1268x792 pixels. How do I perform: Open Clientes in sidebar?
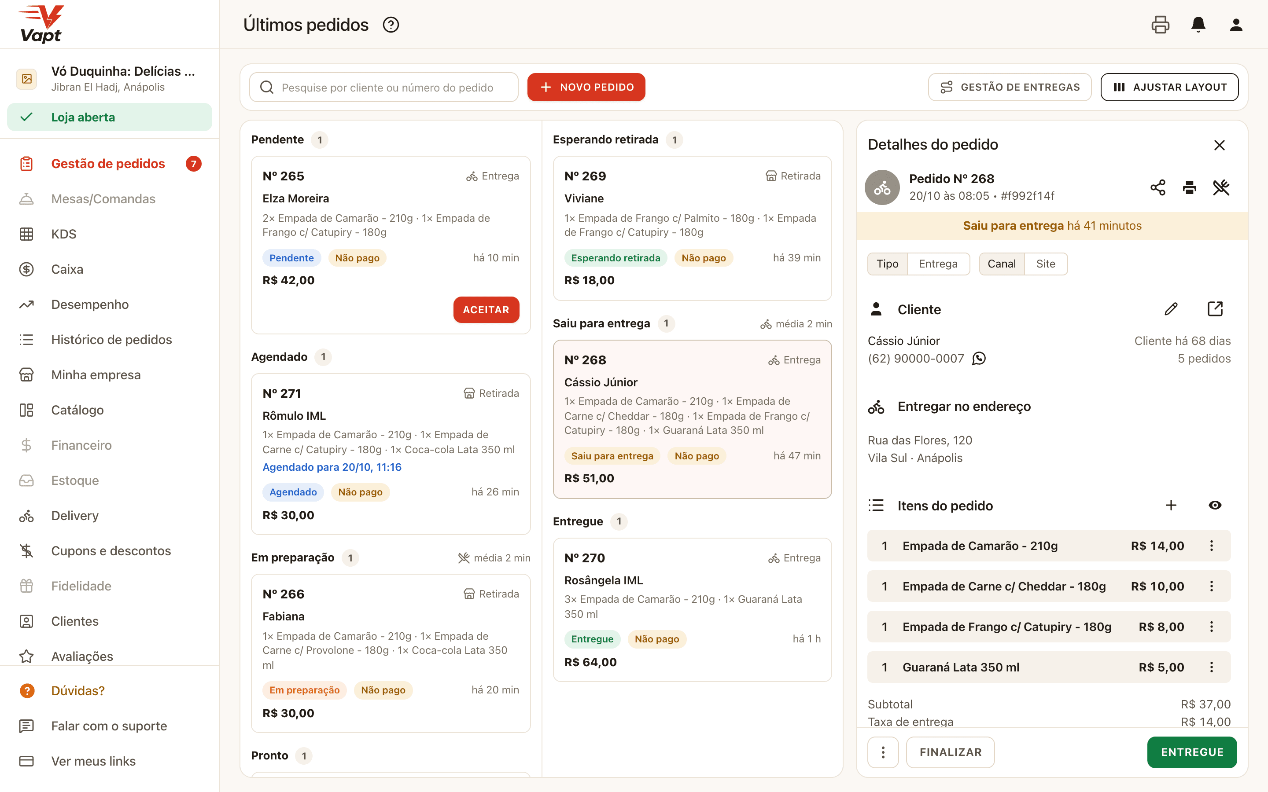(110, 621)
